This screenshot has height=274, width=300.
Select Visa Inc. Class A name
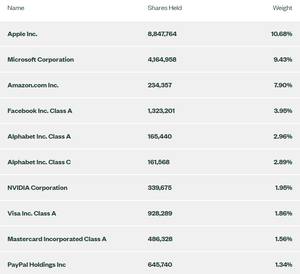[x=32, y=213]
